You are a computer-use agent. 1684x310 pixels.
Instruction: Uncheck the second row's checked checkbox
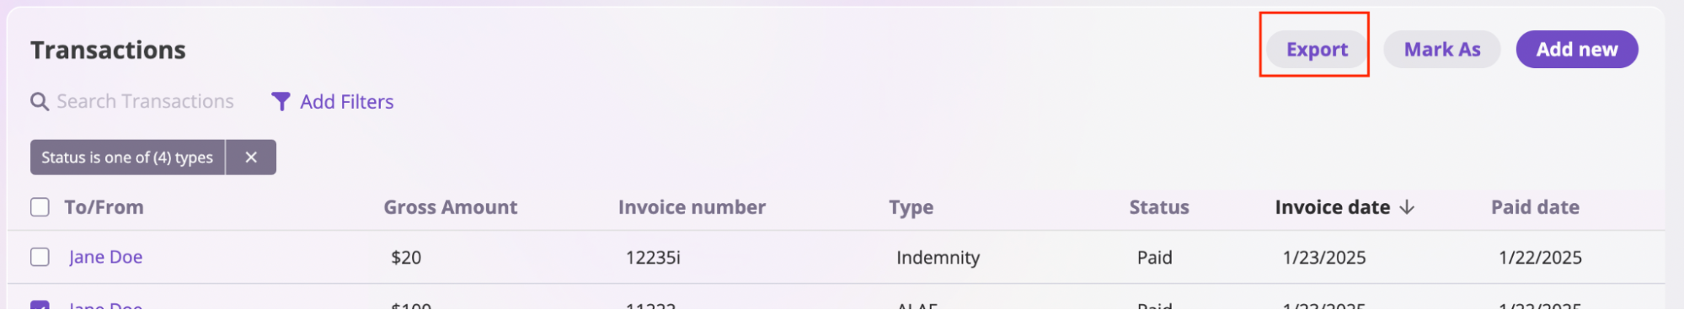[40, 305]
